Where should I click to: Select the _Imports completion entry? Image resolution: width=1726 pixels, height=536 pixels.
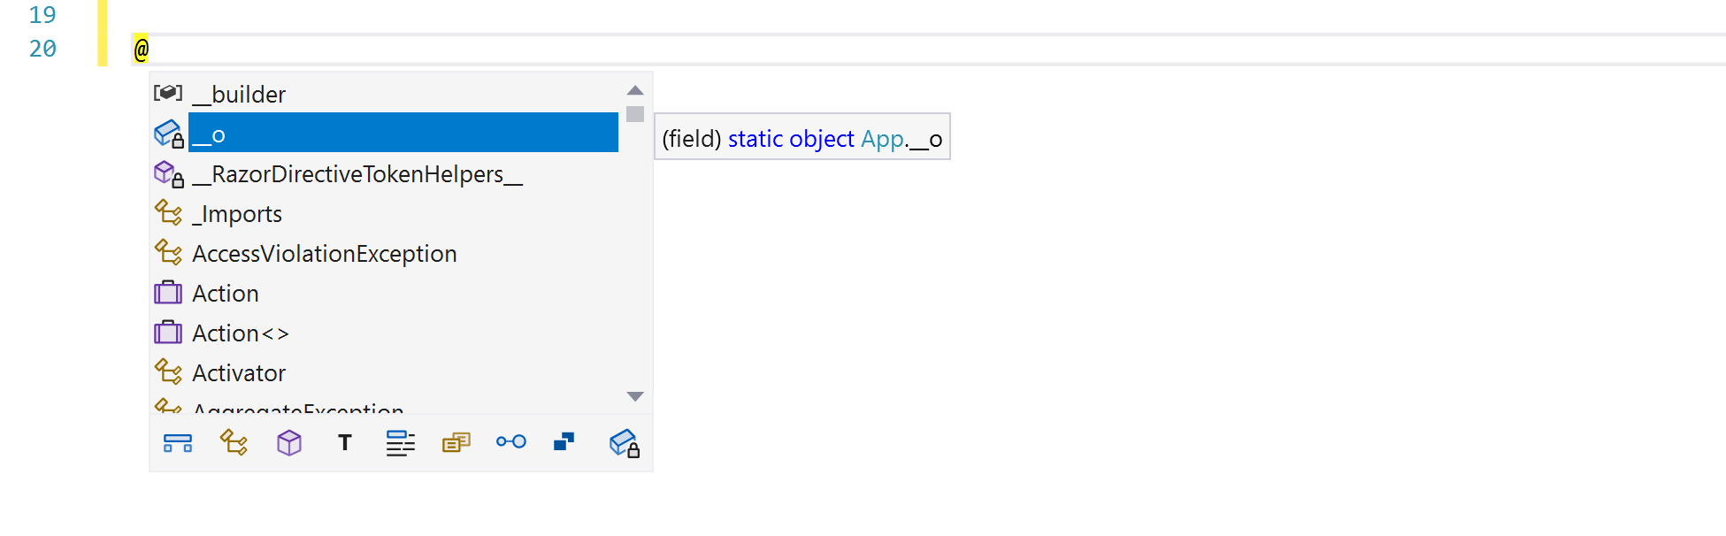237,213
